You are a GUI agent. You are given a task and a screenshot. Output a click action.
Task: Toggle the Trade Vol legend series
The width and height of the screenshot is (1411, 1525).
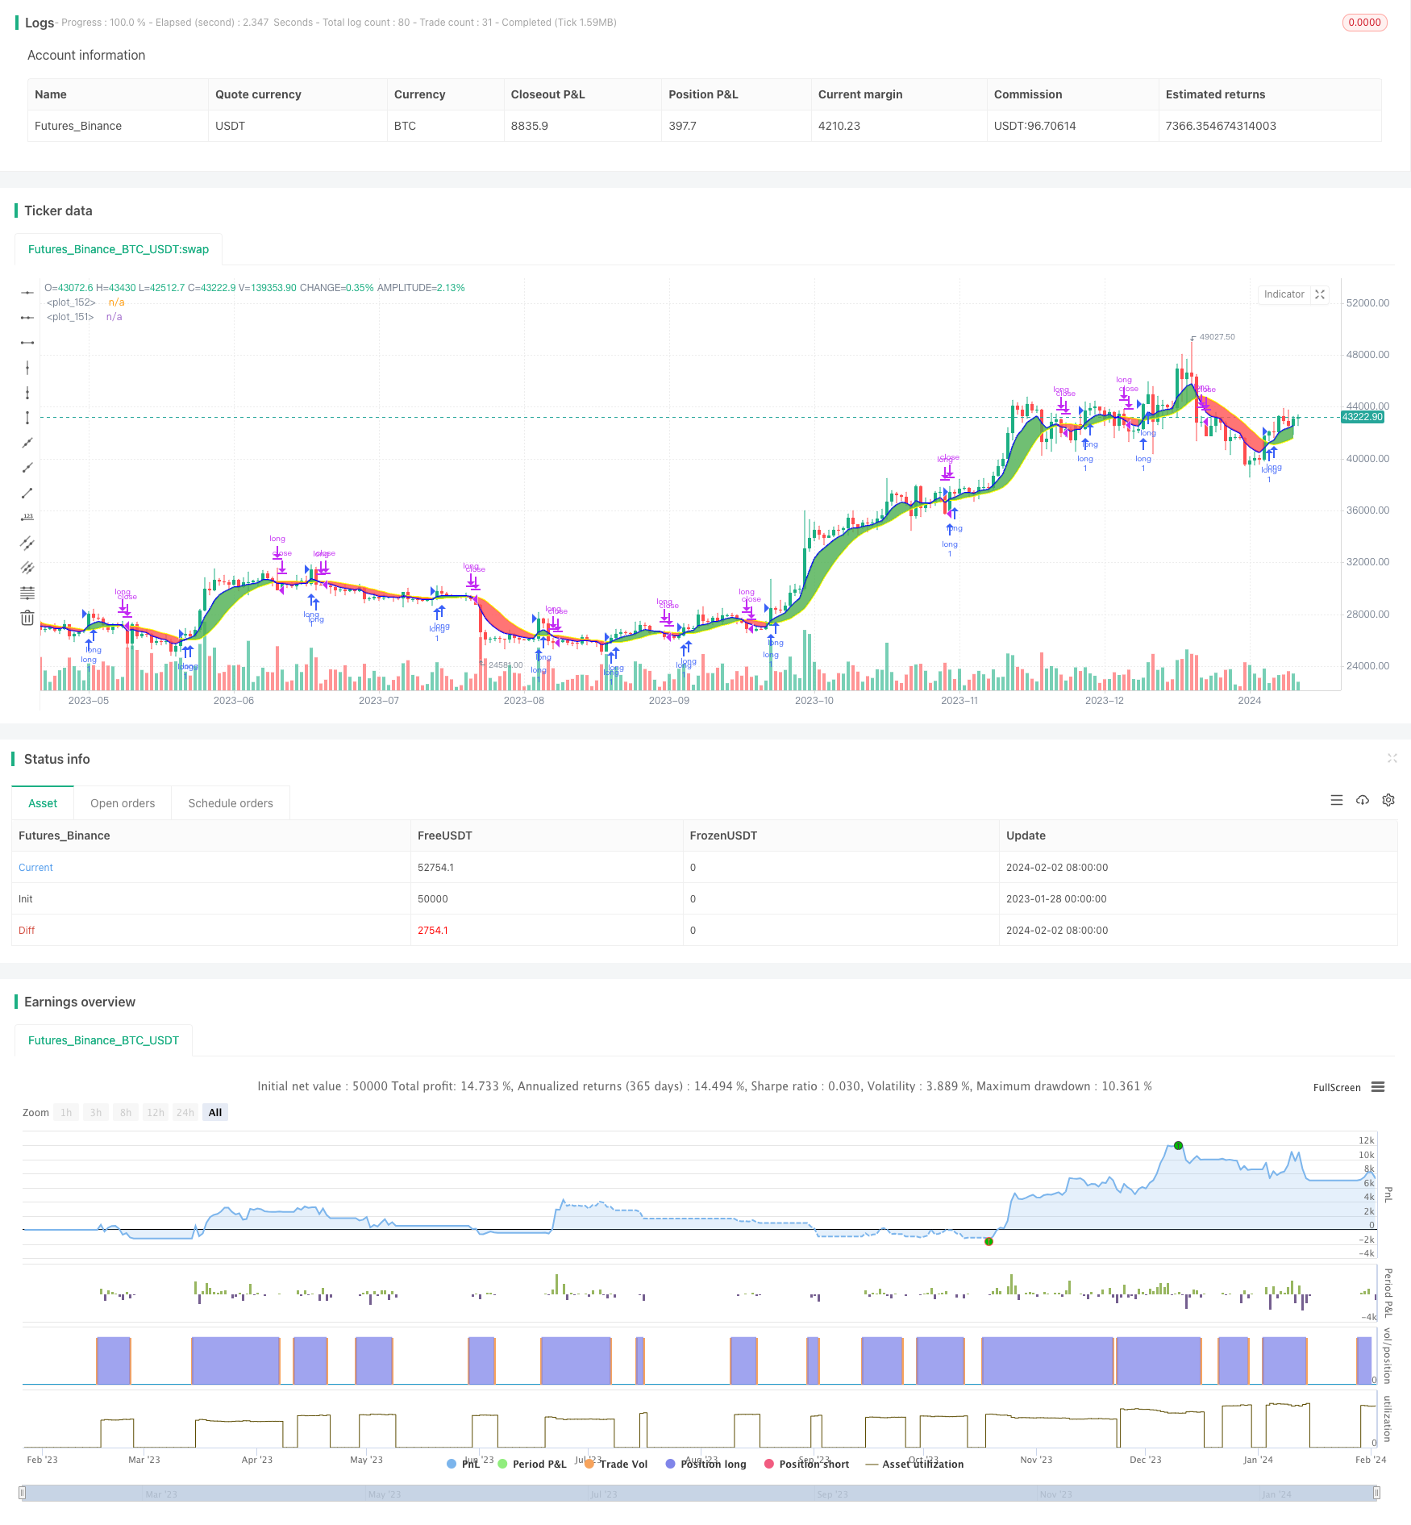tap(616, 1464)
